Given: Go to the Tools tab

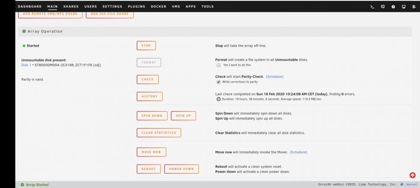Looking at the screenshot, I should coord(207,6).
